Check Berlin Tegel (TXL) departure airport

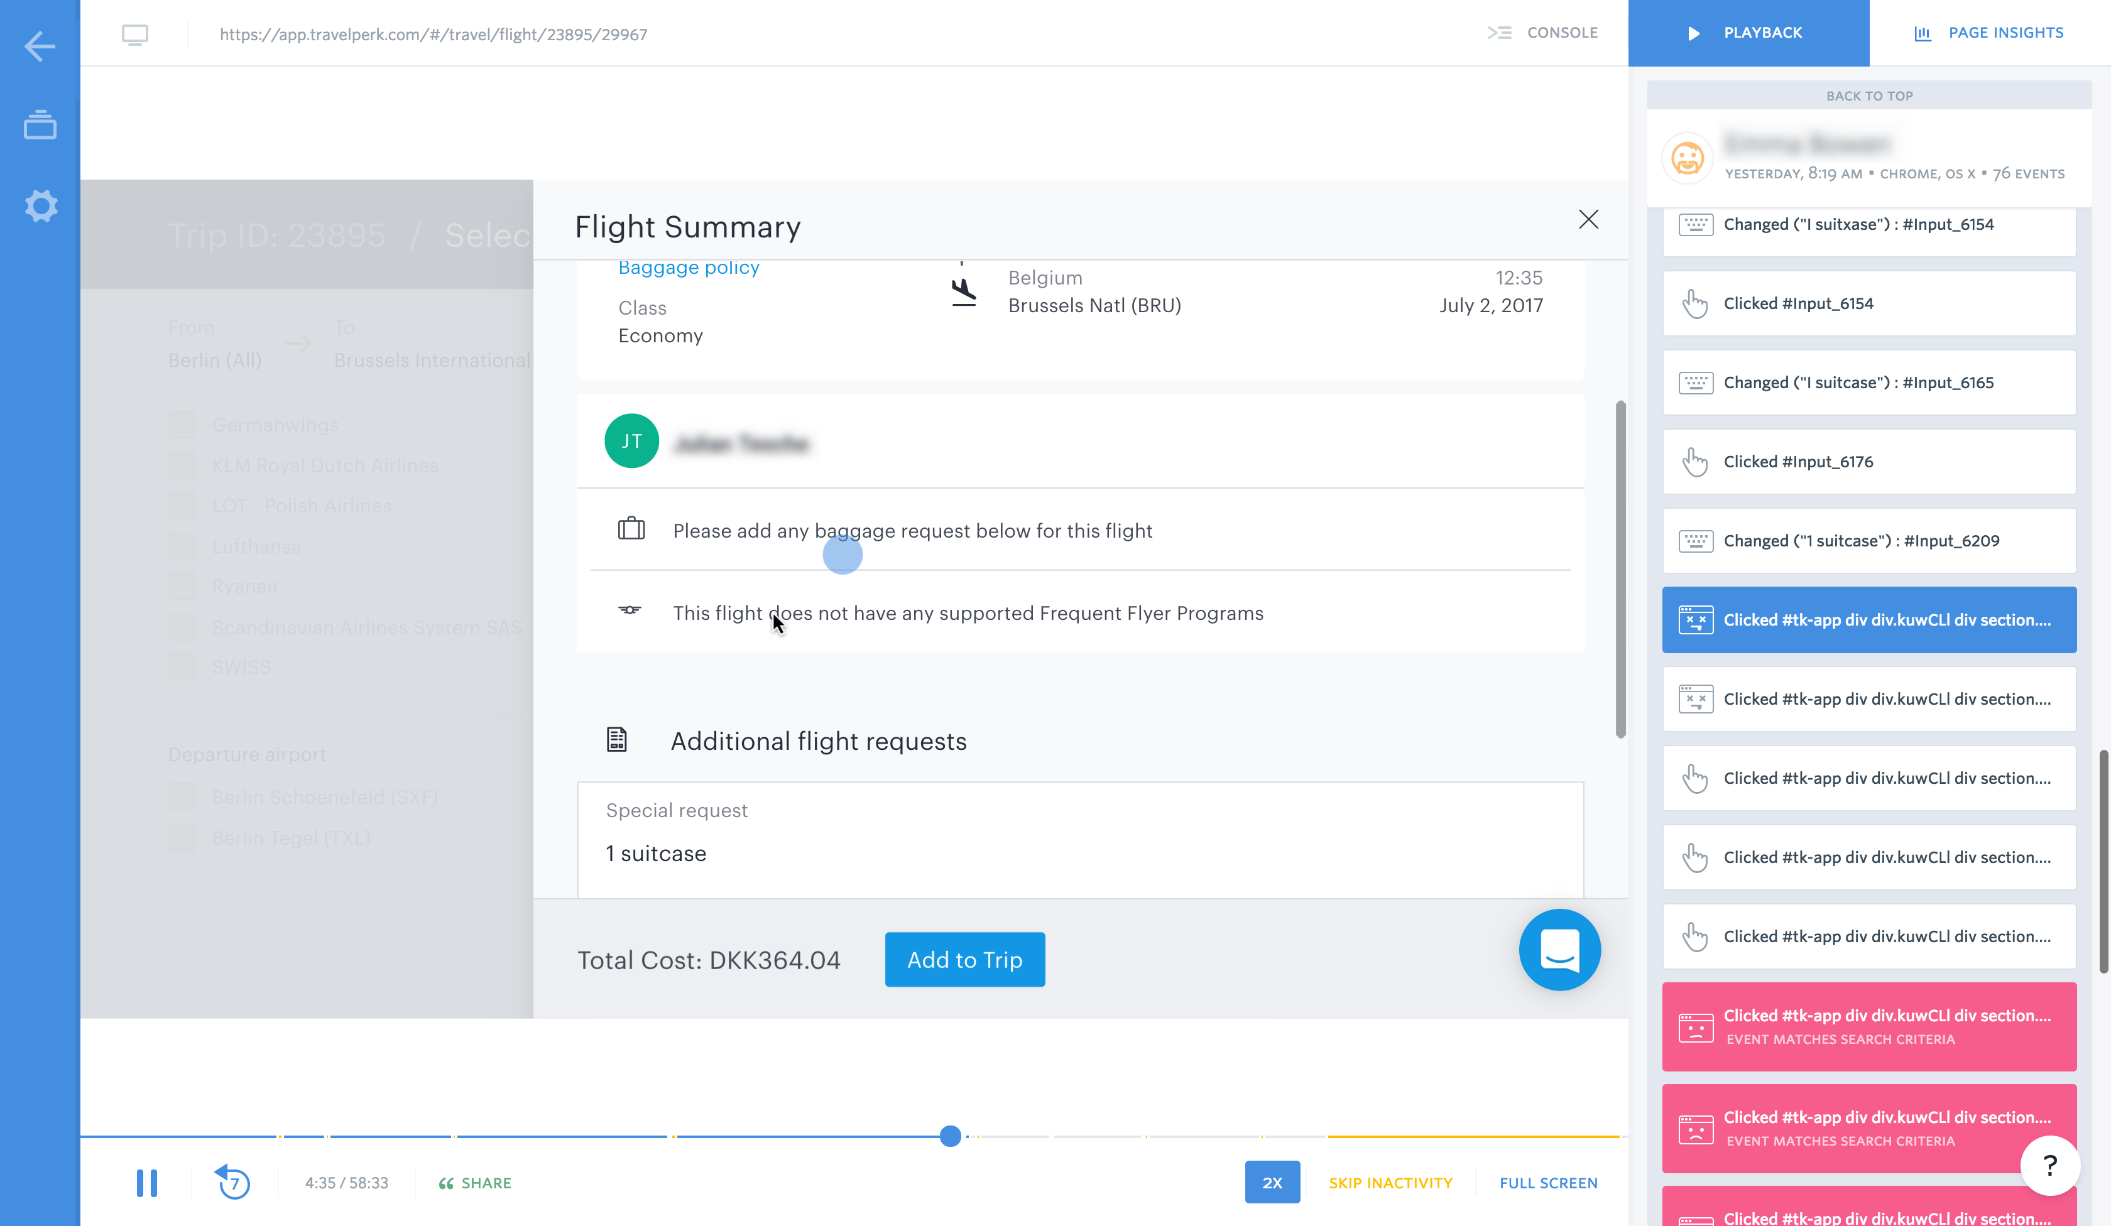[182, 837]
